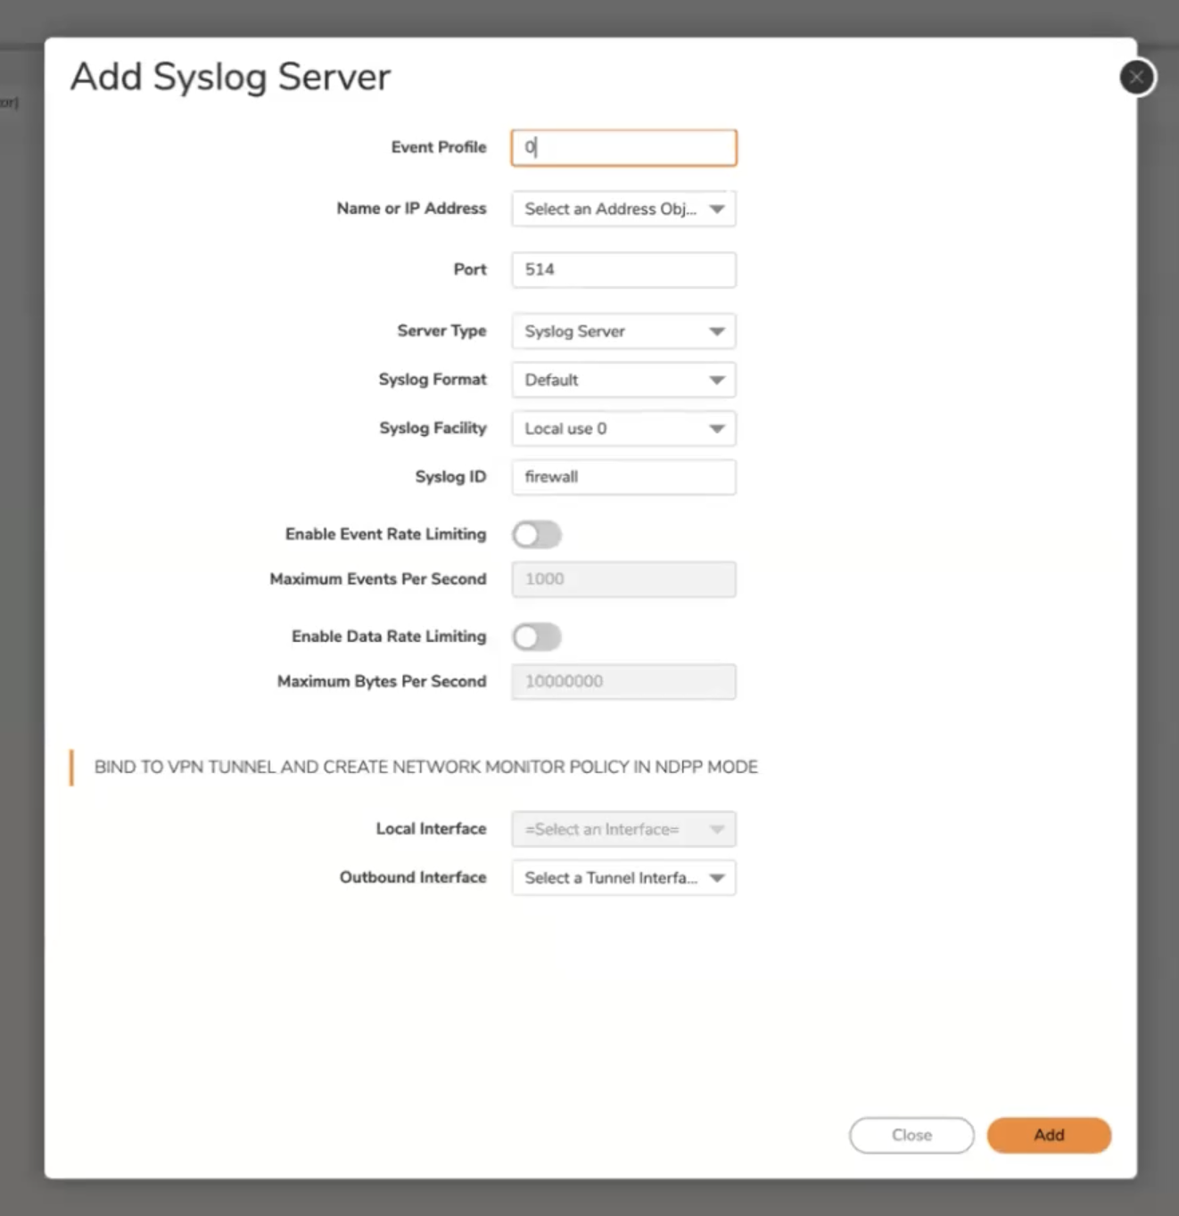
Task: Select the Syslog Server dropdown arrow
Action: point(718,331)
